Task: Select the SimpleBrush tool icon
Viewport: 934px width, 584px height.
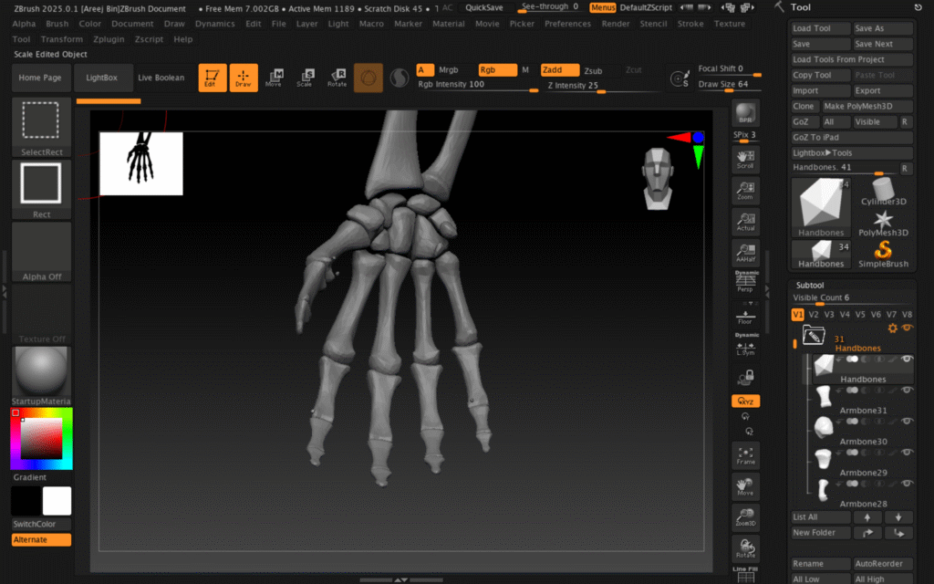Action: 883,253
